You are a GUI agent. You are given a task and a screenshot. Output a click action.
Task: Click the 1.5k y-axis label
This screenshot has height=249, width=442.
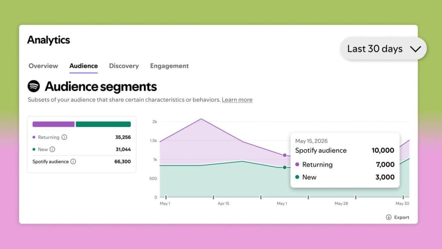[x=153, y=140]
